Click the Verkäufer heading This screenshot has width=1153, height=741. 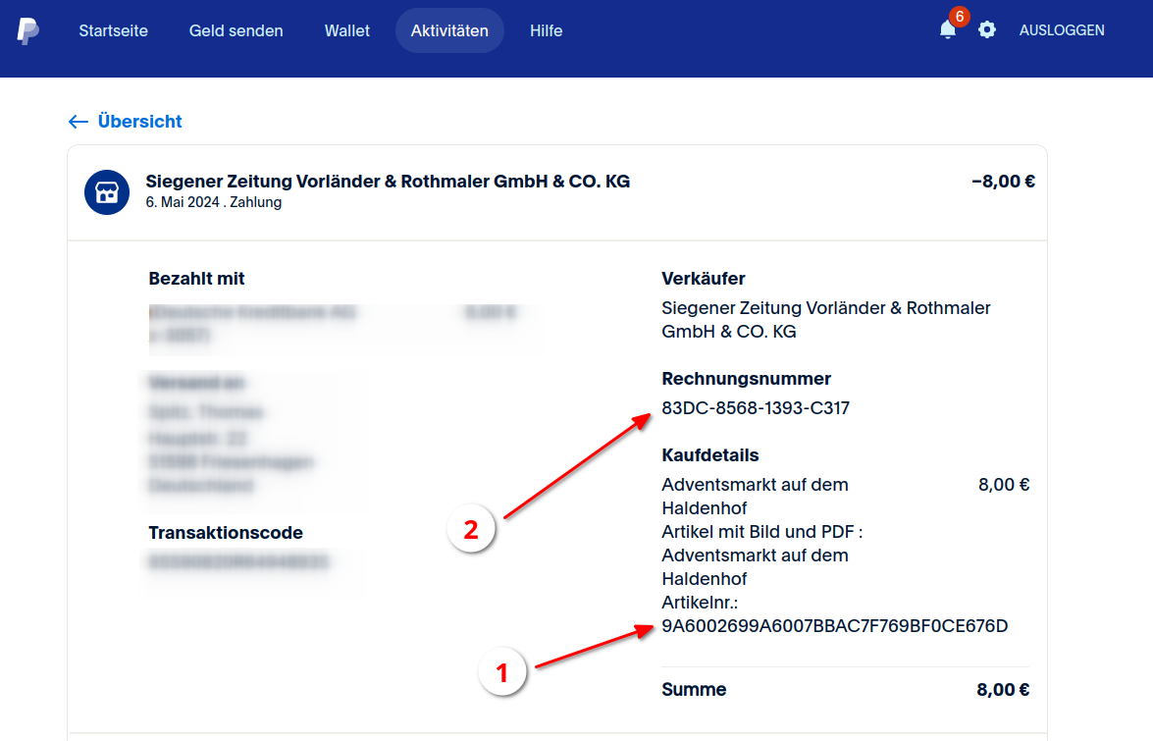point(703,279)
